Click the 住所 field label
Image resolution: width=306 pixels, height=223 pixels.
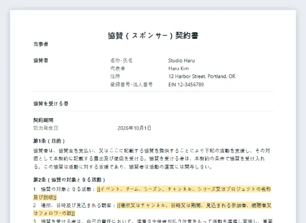click(x=115, y=77)
